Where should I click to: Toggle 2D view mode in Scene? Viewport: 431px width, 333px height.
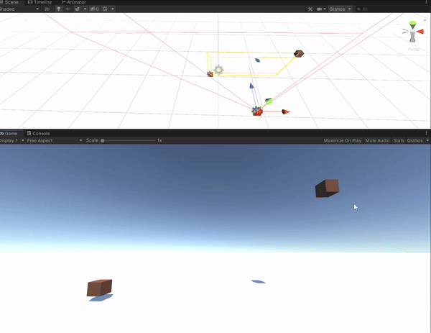point(47,9)
